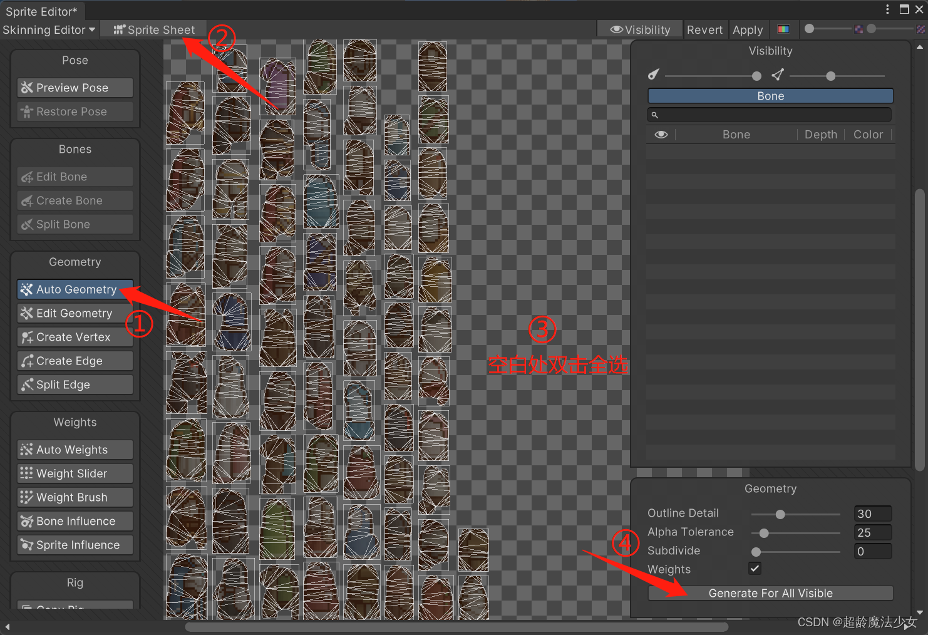The image size is (928, 635).
Task: Choose the Split Edge tool
Action: (x=75, y=385)
